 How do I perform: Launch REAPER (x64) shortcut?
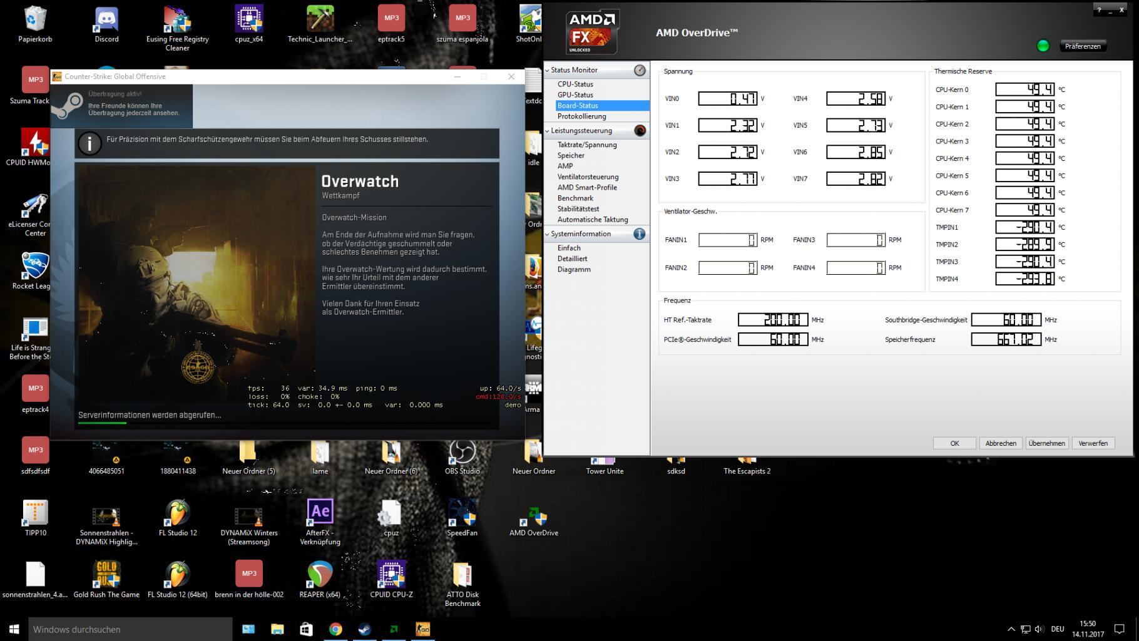click(320, 580)
